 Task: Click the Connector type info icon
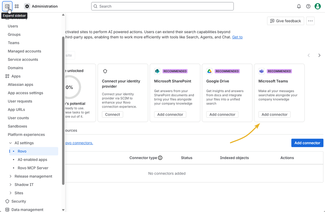click(x=160, y=158)
